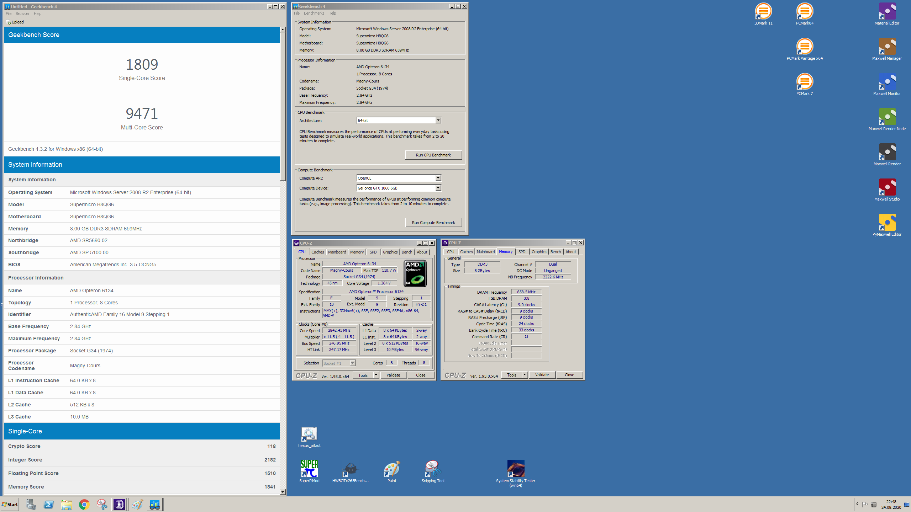Click Tools in the CPU tab CPU-Z window
The image size is (911, 512).
click(363, 375)
